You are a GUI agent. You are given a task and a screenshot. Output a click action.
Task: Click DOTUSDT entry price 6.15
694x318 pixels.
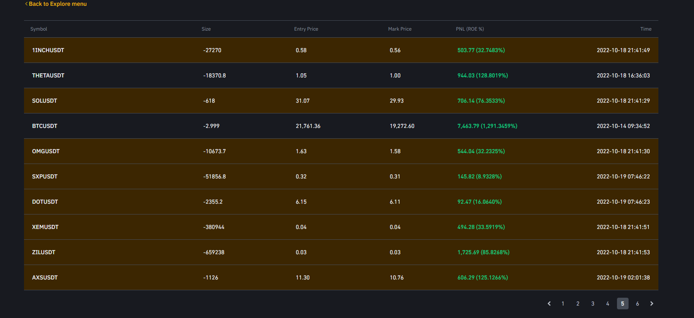(301, 202)
